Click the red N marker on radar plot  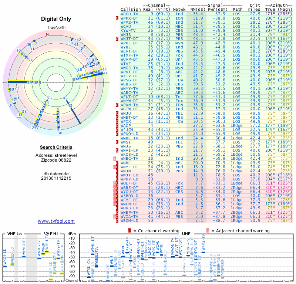point(47,35)
